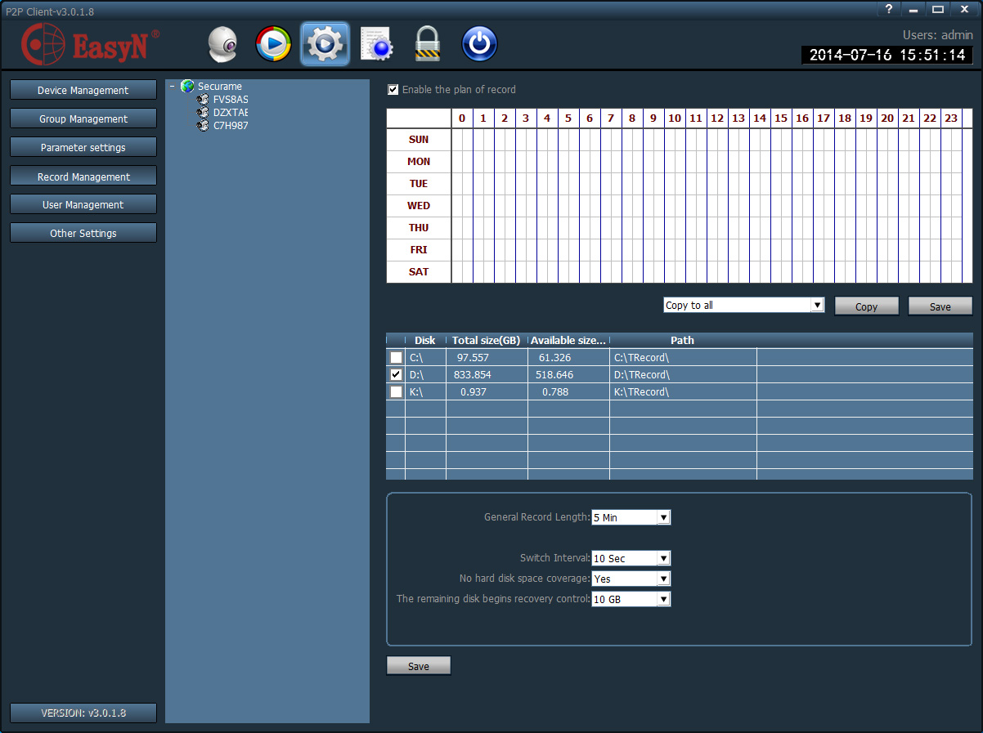This screenshot has width=983, height=733.
Task: Click the K:\TRecord\ path cell
Action: pos(683,392)
